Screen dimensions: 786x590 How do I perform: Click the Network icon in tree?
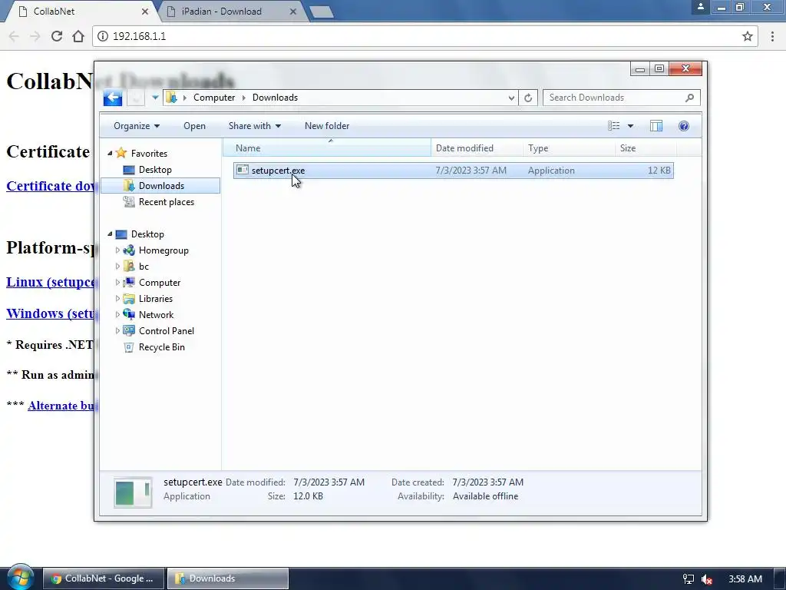click(129, 314)
